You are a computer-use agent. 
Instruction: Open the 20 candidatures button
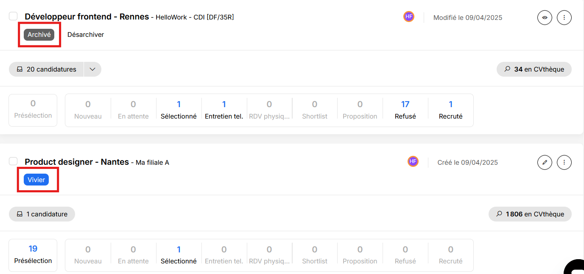click(x=46, y=69)
